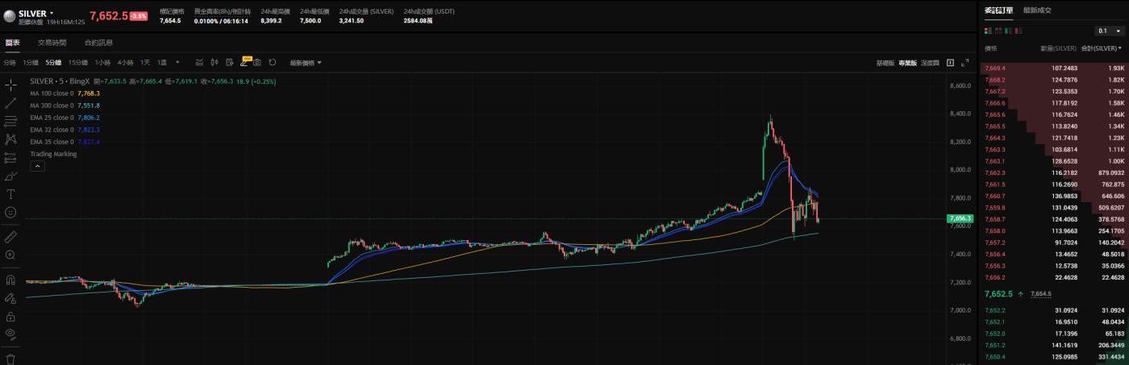The height and width of the screenshot is (365, 1129).
Task: Select the 1分鐘 timeframe
Action: point(30,62)
